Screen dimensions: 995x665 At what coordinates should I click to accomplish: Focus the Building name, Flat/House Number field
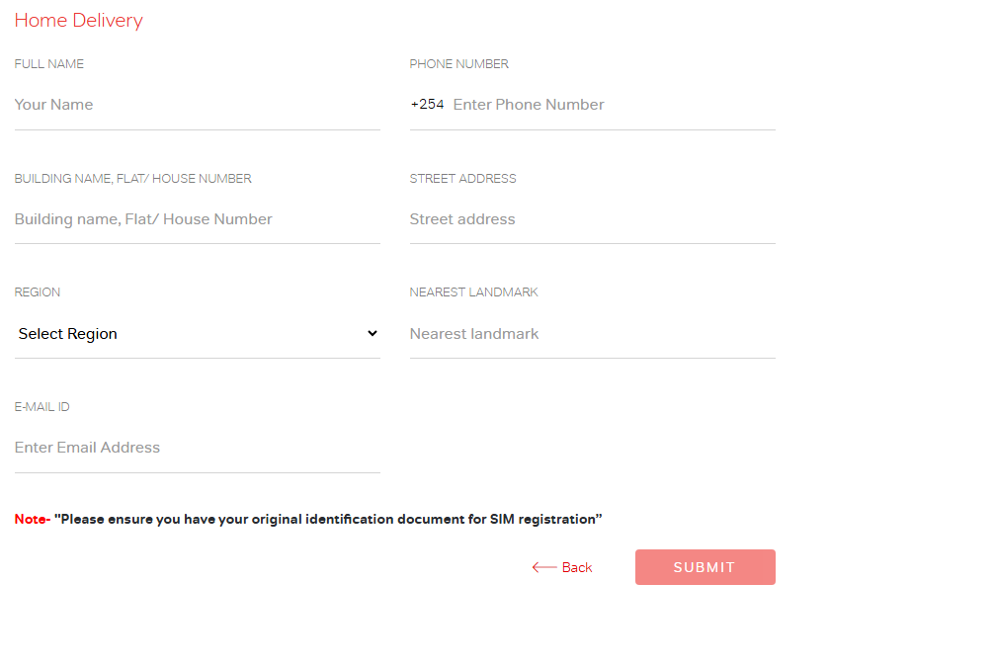tap(198, 219)
